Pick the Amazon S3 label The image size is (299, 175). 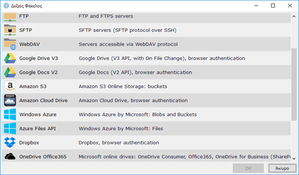[33, 87]
